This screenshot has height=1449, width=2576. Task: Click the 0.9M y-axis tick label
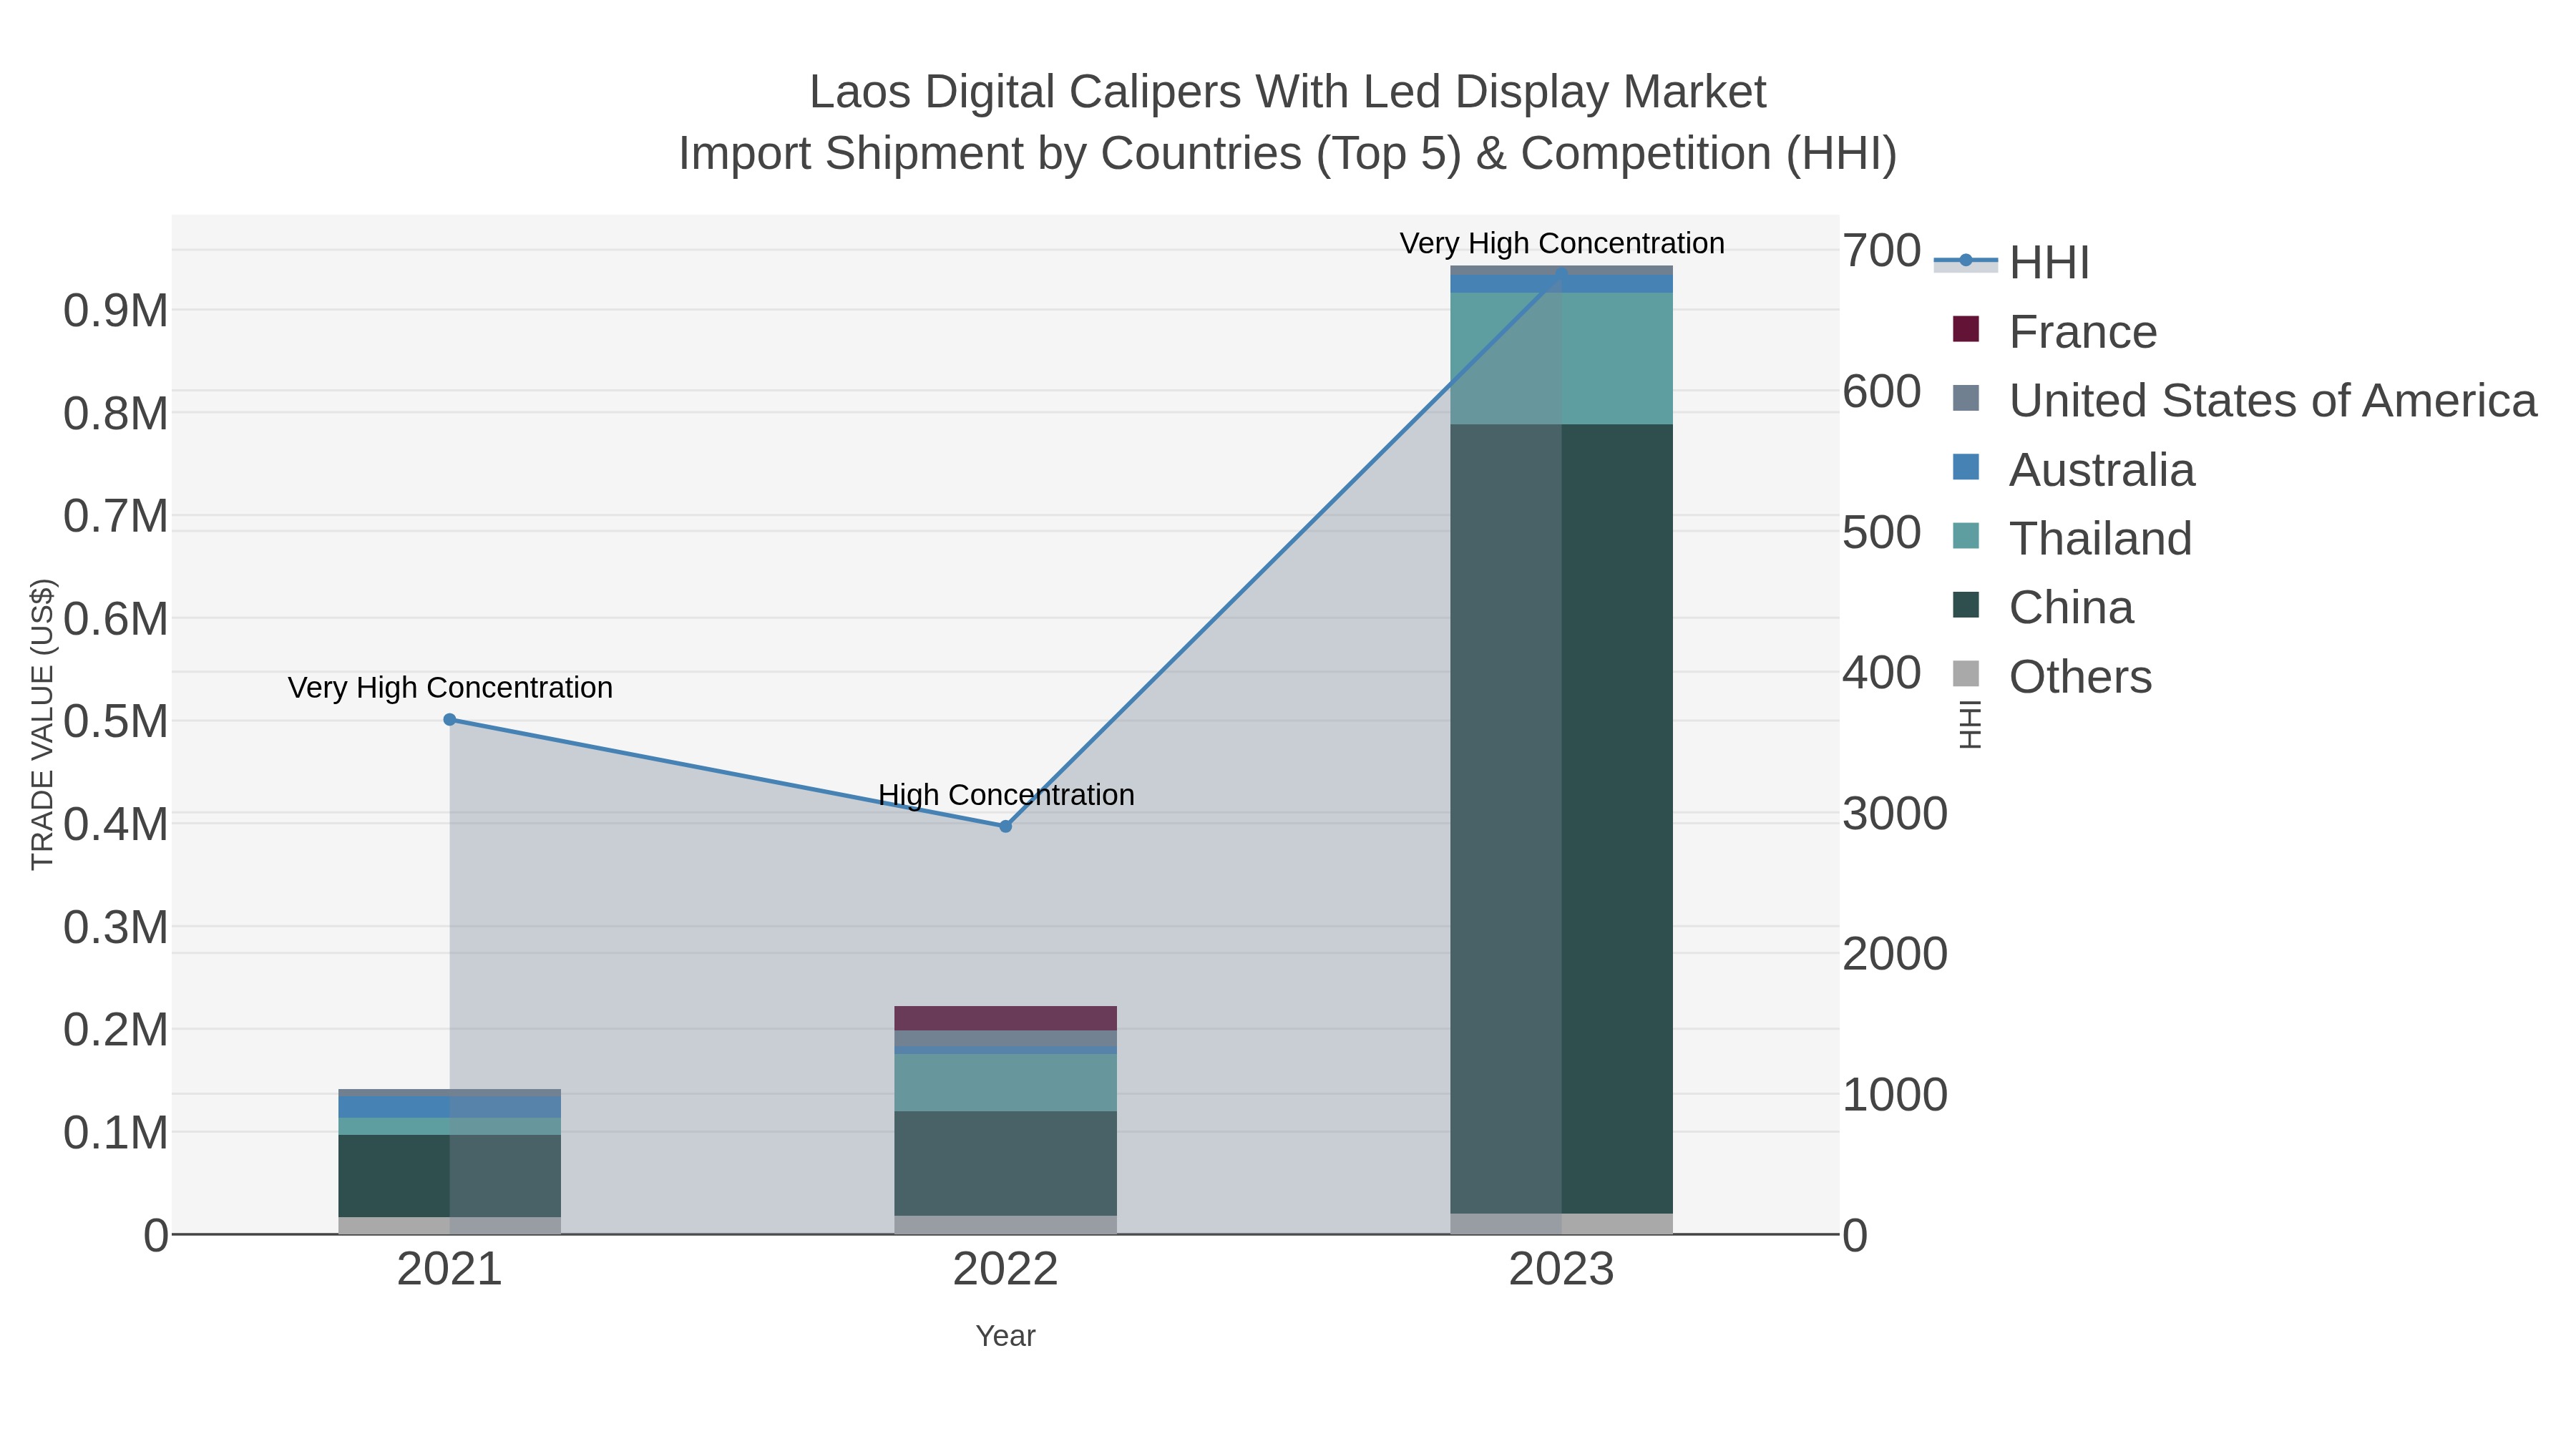tap(116, 311)
